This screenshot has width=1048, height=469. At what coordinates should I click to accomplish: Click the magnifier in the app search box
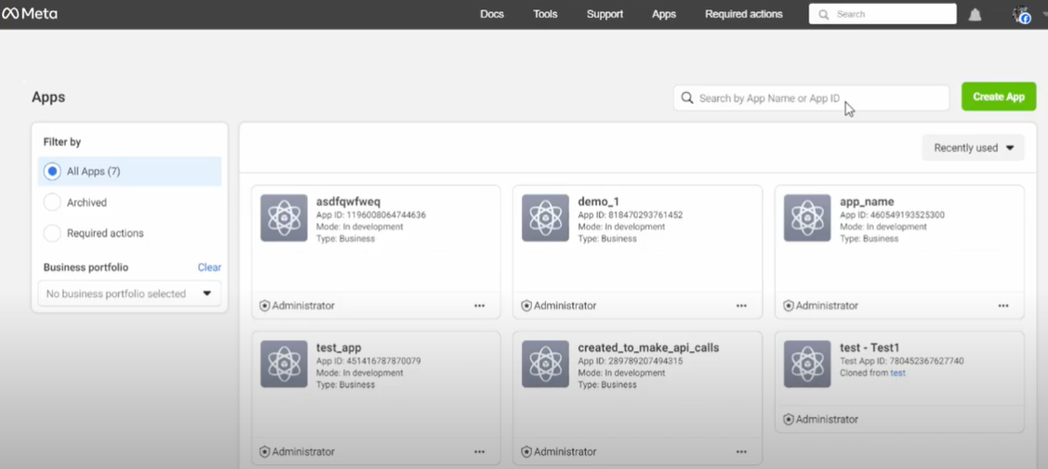click(687, 98)
